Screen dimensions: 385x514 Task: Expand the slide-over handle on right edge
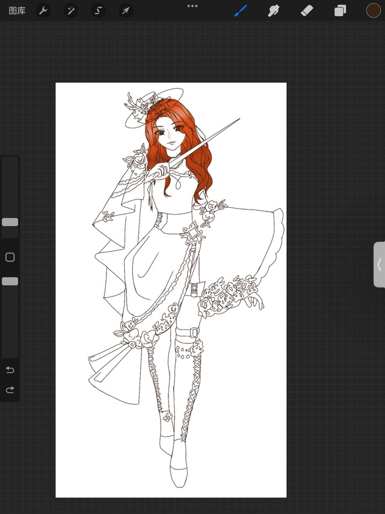[x=379, y=265]
